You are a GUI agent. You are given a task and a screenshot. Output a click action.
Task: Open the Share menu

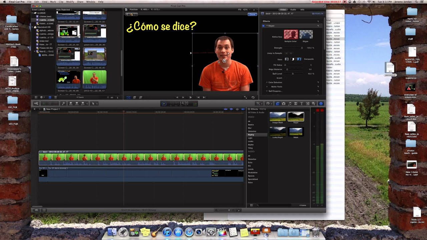pyautogui.click(x=80, y=2)
